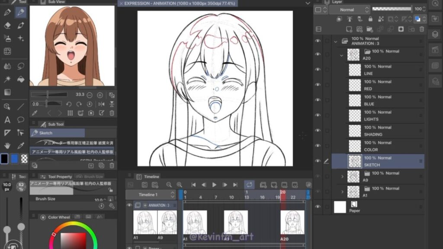Choose the Fill bucket tool
This screenshot has width=443, height=249.
20,80
